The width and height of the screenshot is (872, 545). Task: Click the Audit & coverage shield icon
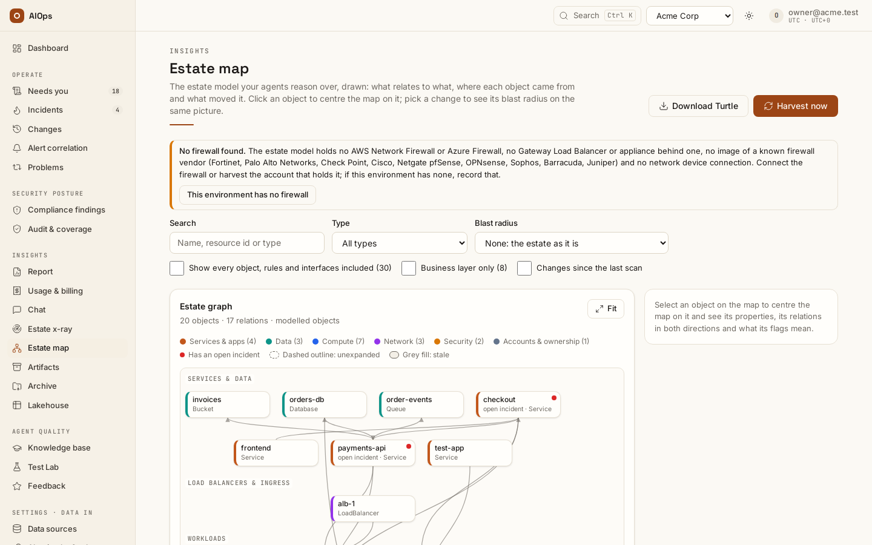point(17,229)
